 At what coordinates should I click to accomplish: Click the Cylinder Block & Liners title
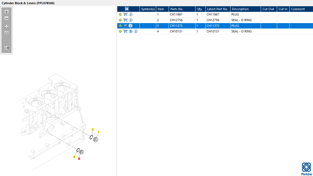tap(28, 3)
